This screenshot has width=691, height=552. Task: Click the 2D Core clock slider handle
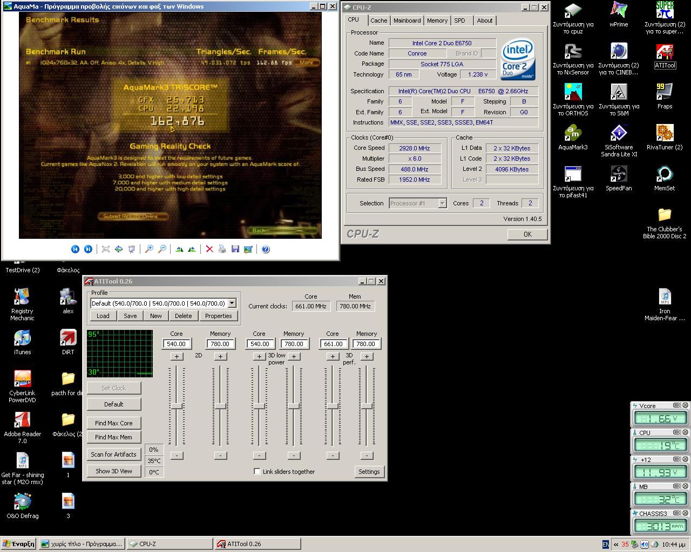click(x=177, y=406)
